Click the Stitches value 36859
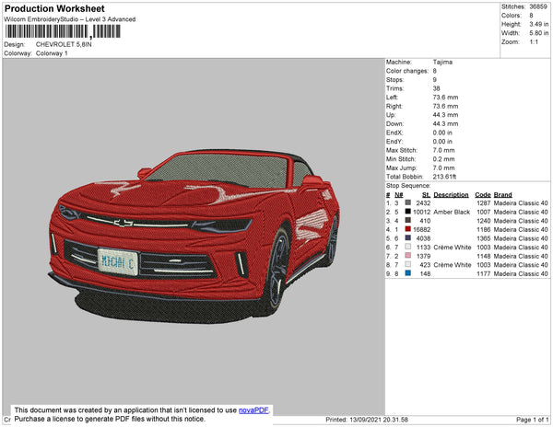553x427 pixels. tap(538, 8)
